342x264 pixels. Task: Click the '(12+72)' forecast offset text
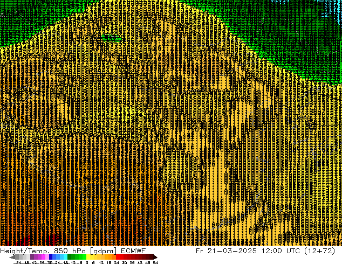319,251
